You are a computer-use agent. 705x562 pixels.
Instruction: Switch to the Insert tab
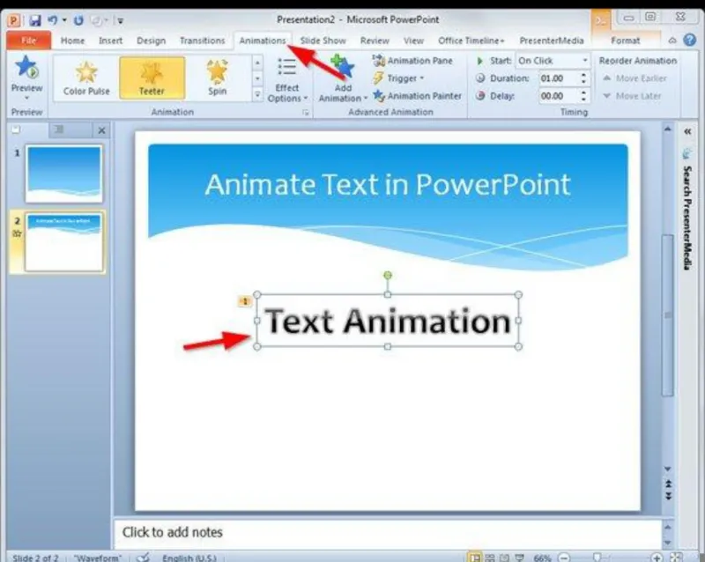point(111,41)
